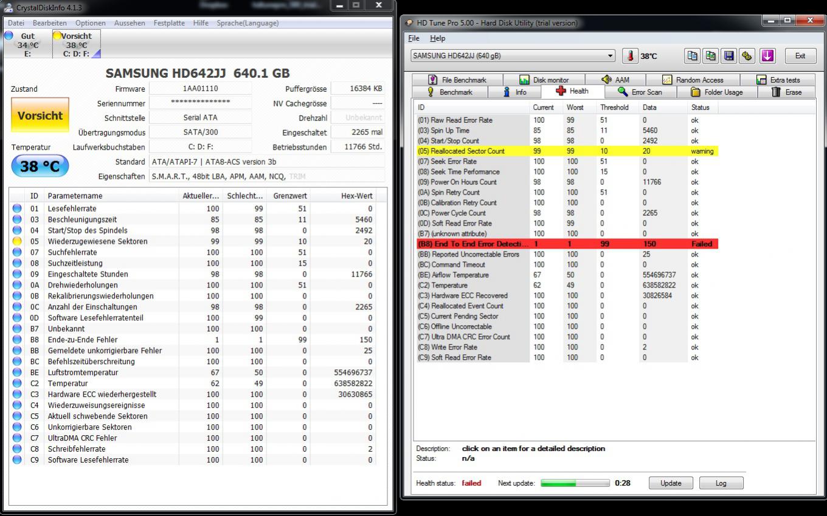Screen dimensions: 827x516
Task: Select the (BB) Reported Uncorrectable Errors row
Action: [567, 254]
